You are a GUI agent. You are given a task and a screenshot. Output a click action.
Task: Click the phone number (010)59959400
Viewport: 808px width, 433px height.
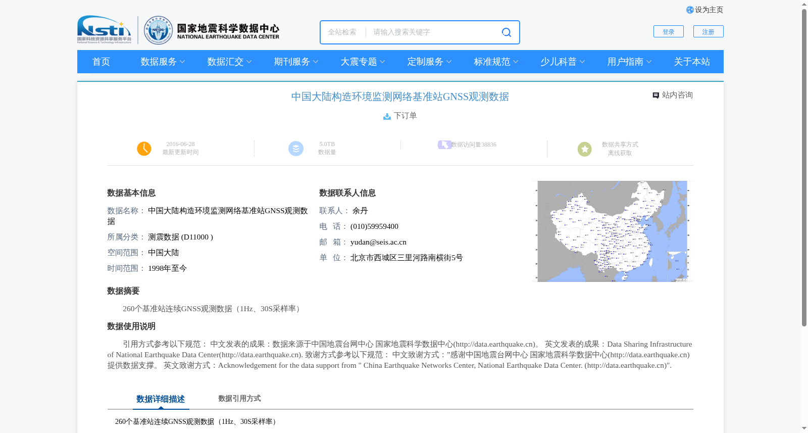(x=374, y=226)
